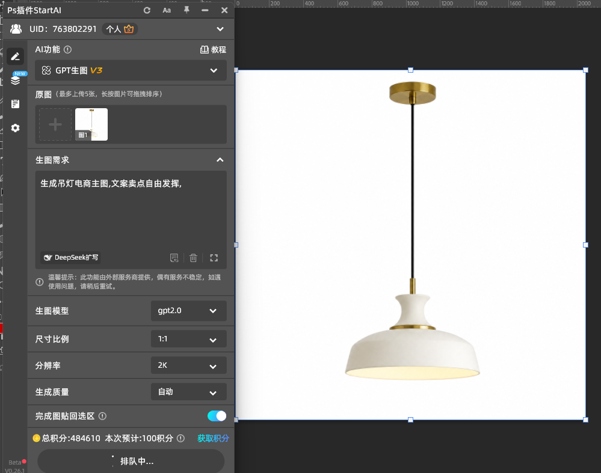Click warning icon beside 温馨提示
Image resolution: width=601 pixels, height=473 pixels.
tap(40, 282)
